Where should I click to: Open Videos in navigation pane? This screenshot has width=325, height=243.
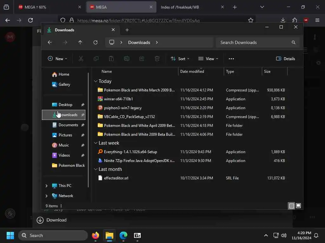tap(63, 155)
